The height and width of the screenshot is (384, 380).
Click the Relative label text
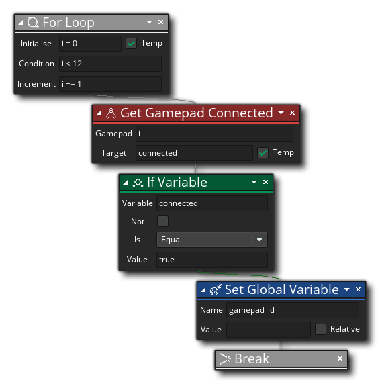coord(344,329)
